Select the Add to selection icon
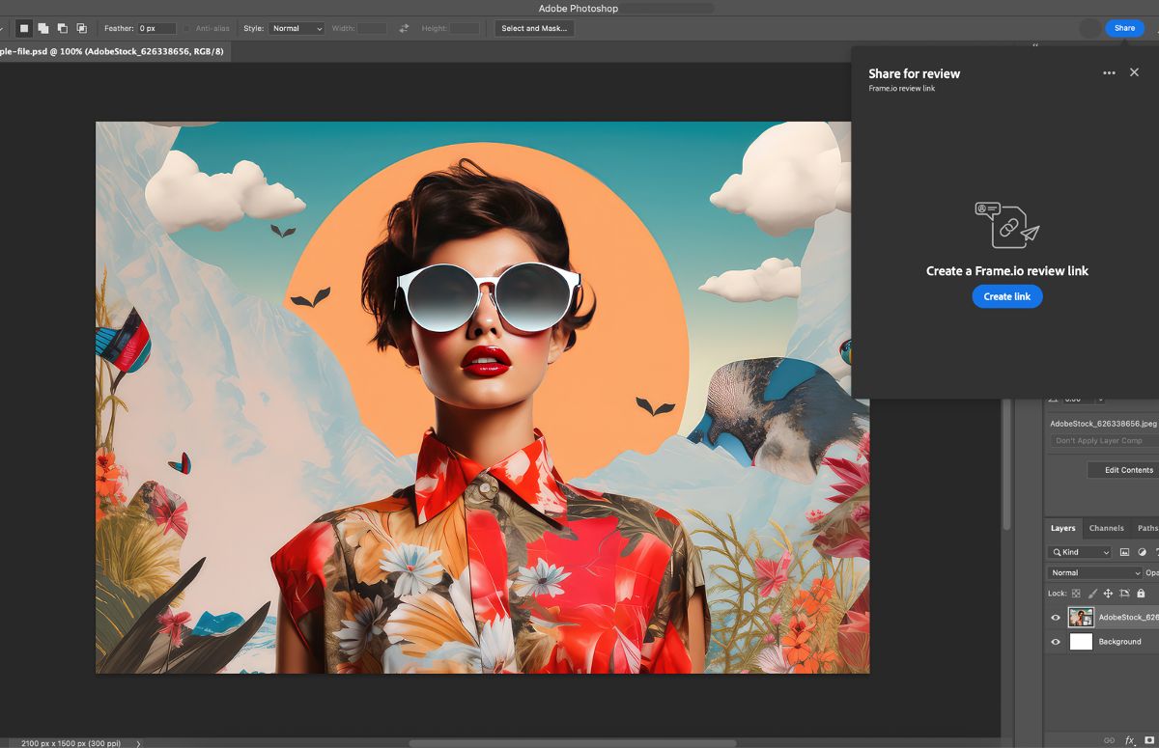This screenshot has height=748, width=1159. 43,28
